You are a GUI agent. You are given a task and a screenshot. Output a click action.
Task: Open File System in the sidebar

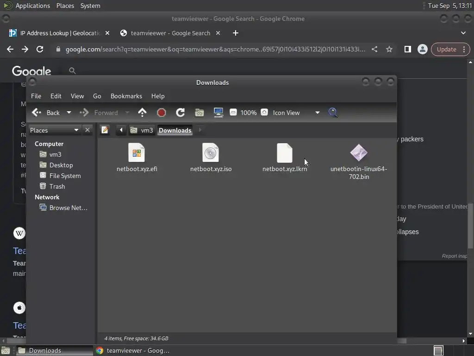pyautogui.click(x=60, y=176)
